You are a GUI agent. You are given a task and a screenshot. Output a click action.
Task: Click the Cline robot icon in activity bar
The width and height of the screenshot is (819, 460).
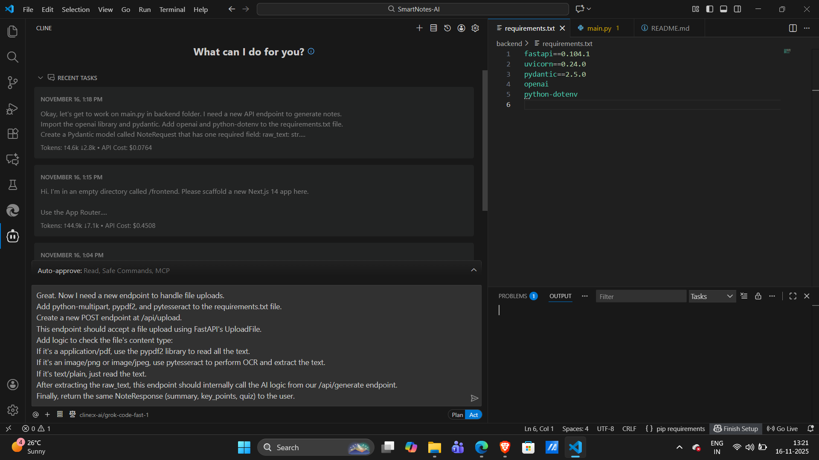tap(13, 236)
